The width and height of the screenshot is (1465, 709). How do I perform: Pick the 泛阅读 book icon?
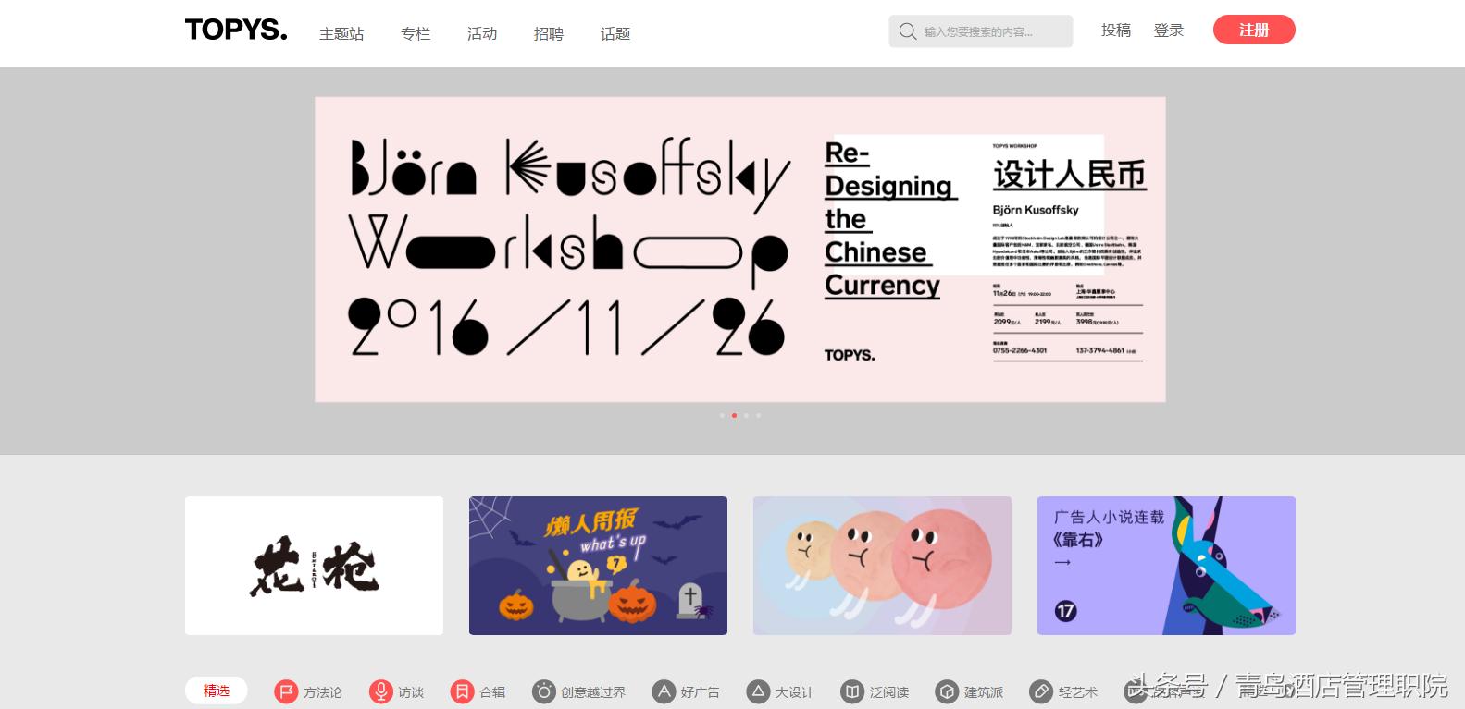[852, 691]
